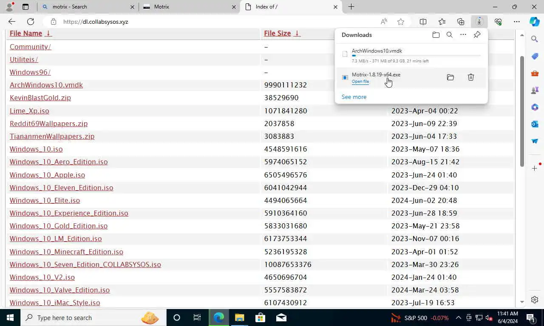
Task: Show Motrix-1.8.19-x64.exe in folder
Action: pos(450,77)
